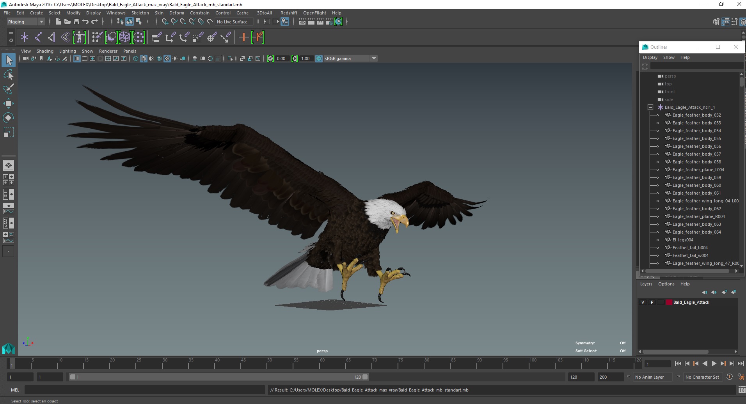Go to start of playback range
Image resolution: width=746 pixels, height=404 pixels.
point(678,363)
